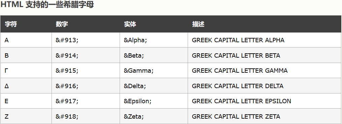Viewport: 342px width, 124px height.
Task: Click GREEK CAPITAL LETTER EPSILON description
Action: coord(242,101)
